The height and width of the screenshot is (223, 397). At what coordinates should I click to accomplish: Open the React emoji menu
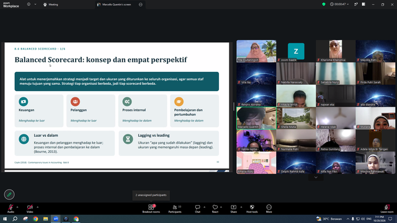(x=215, y=209)
